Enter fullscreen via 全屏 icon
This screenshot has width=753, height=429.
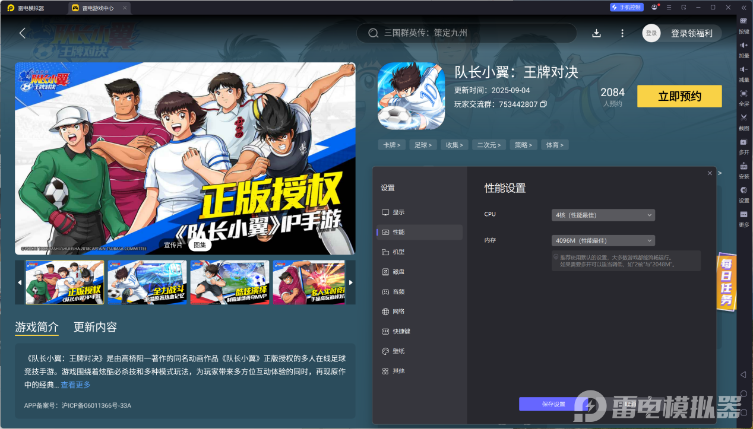[x=743, y=98]
